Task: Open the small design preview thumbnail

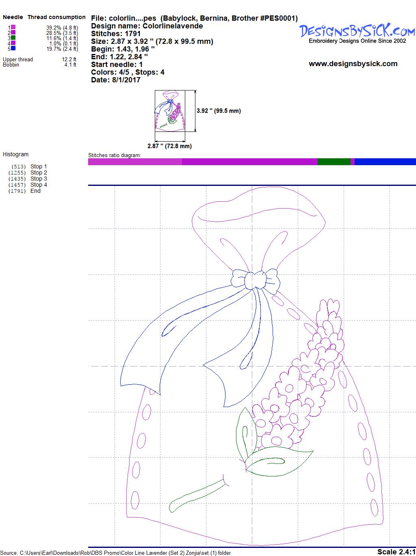Action: [170, 110]
